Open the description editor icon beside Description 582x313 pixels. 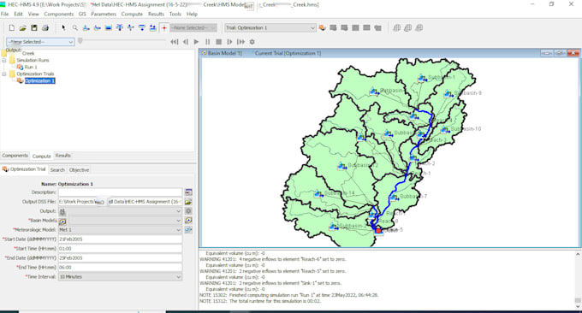tap(188, 192)
